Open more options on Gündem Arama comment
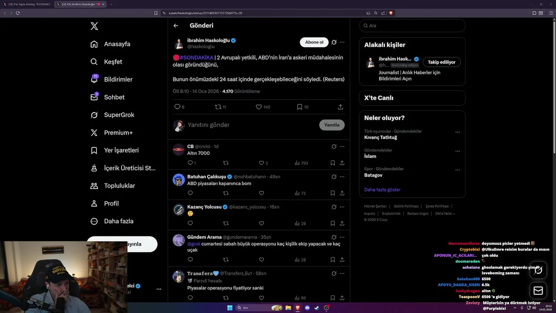This screenshot has height=313, width=556. (342, 237)
